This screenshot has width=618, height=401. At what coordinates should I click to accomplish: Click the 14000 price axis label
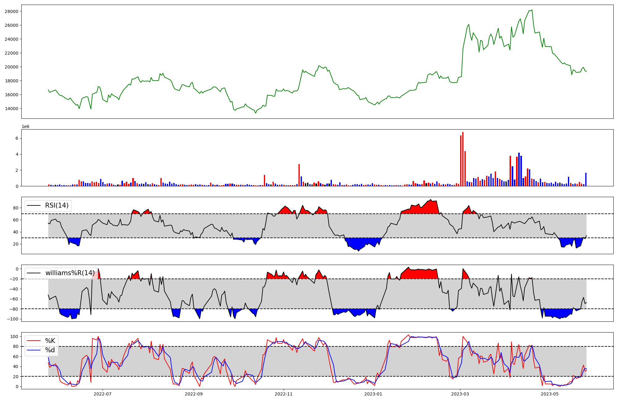[x=11, y=109]
